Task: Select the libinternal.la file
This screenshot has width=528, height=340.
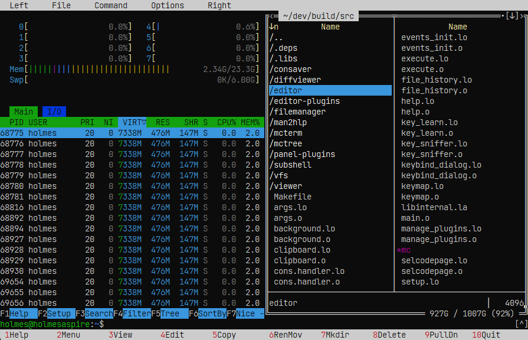Action: (x=460, y=207)
